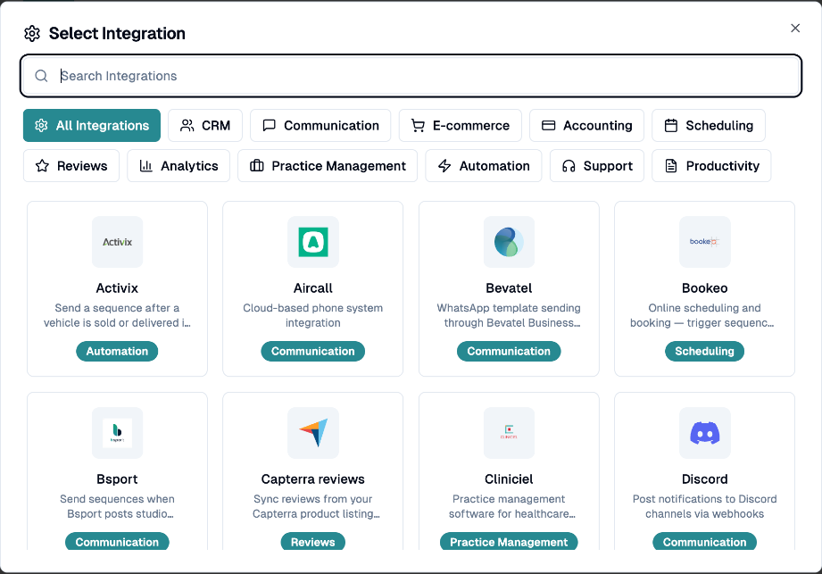
Task: Click the Activix logo icon
Action: pyautogui.click(x=118, y=242)
